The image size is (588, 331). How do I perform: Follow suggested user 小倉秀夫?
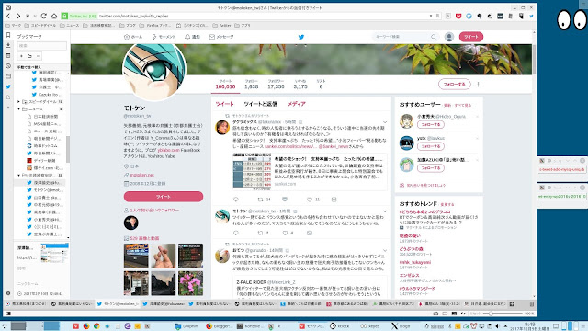tap(431, 125)
